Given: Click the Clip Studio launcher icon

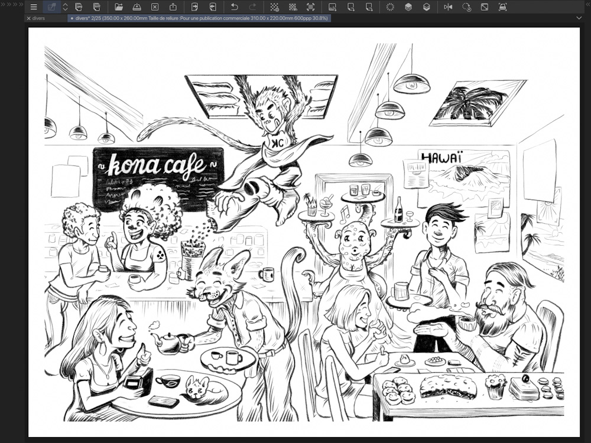Looking at the screenshot, I should [x=52, y=7].
